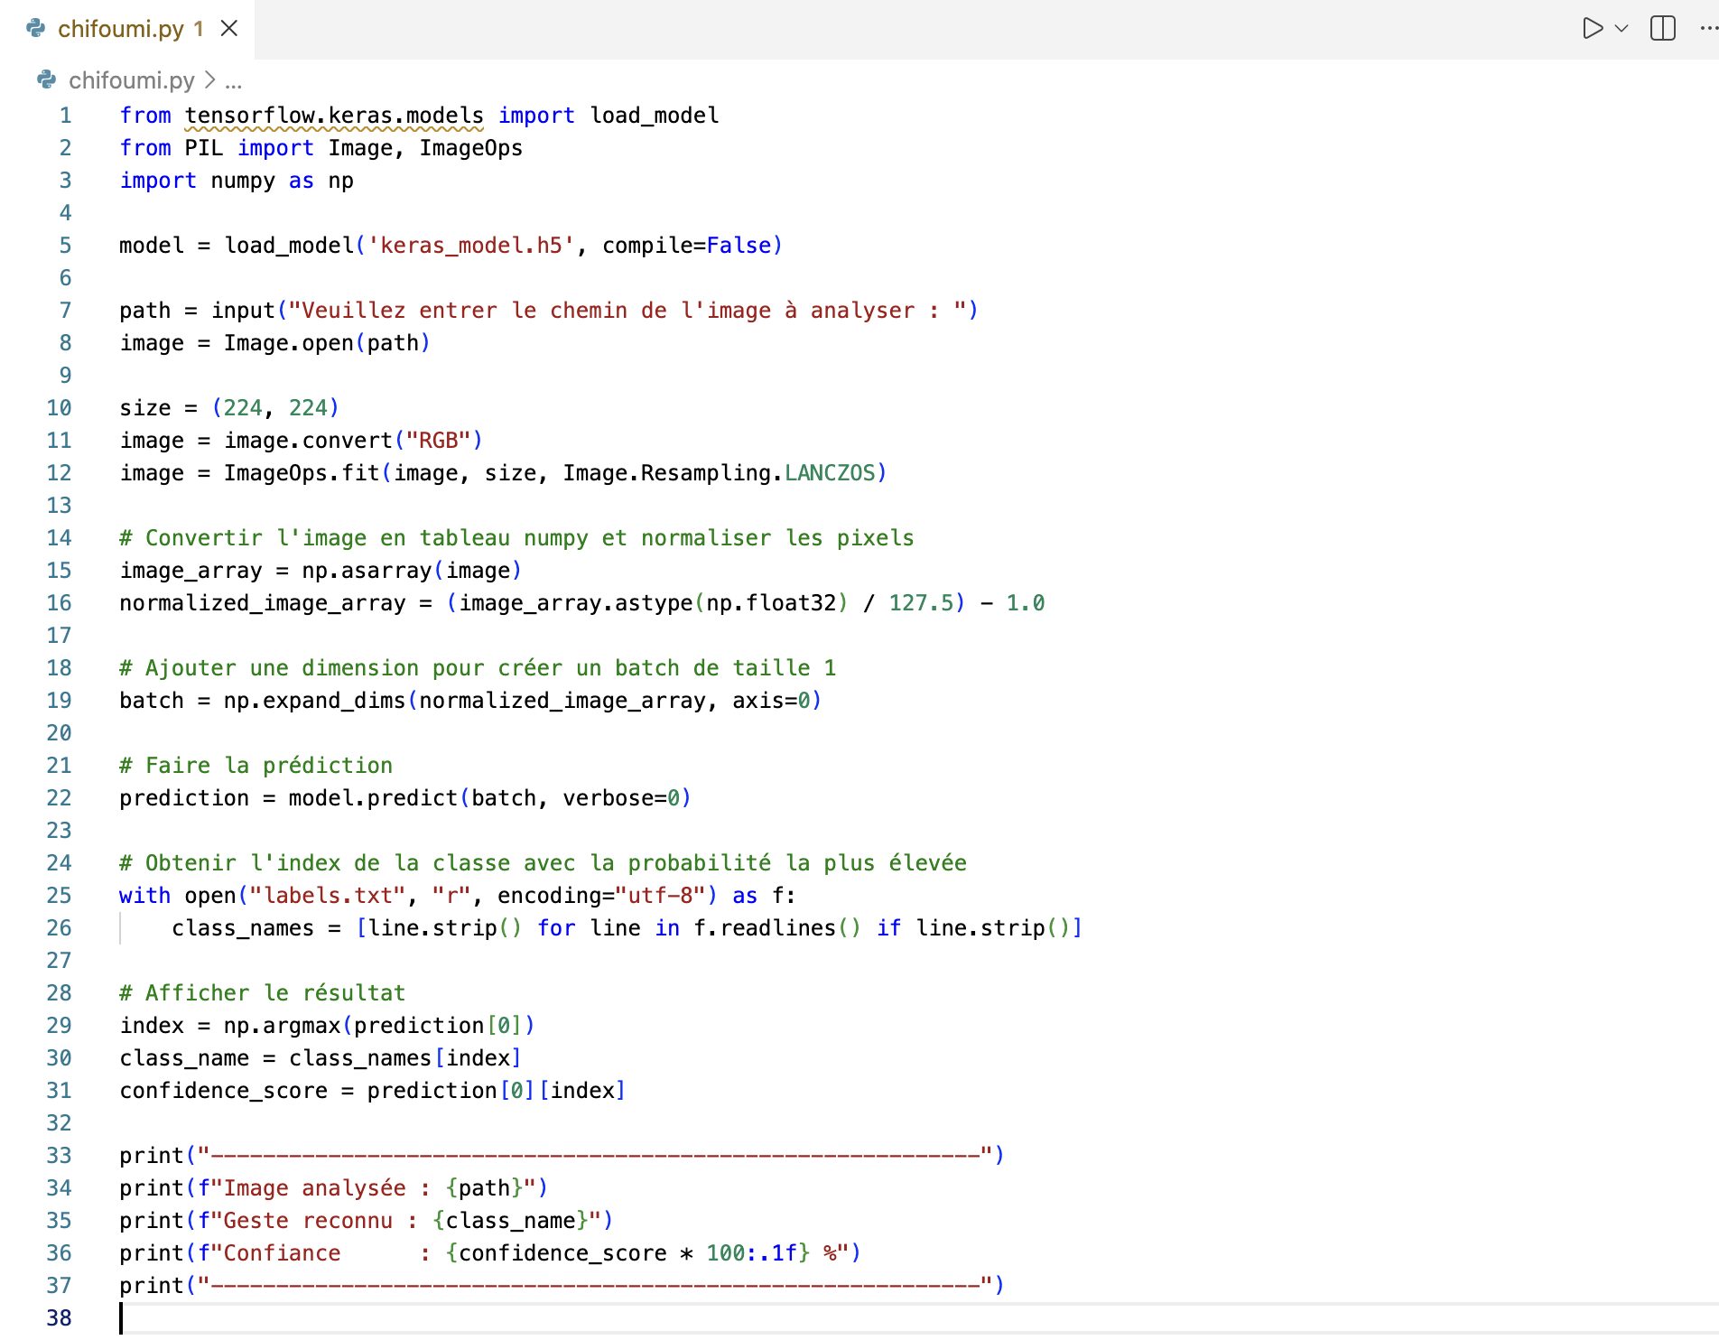Open chifoumi.py in the breadcrumb bar

click(x=132, y=80)
